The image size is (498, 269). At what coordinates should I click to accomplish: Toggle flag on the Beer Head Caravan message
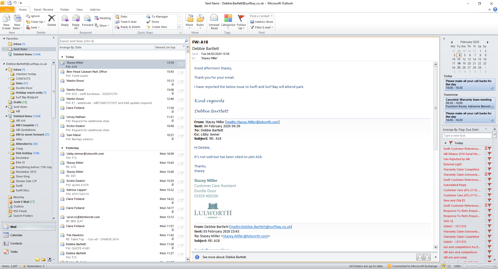183,73
